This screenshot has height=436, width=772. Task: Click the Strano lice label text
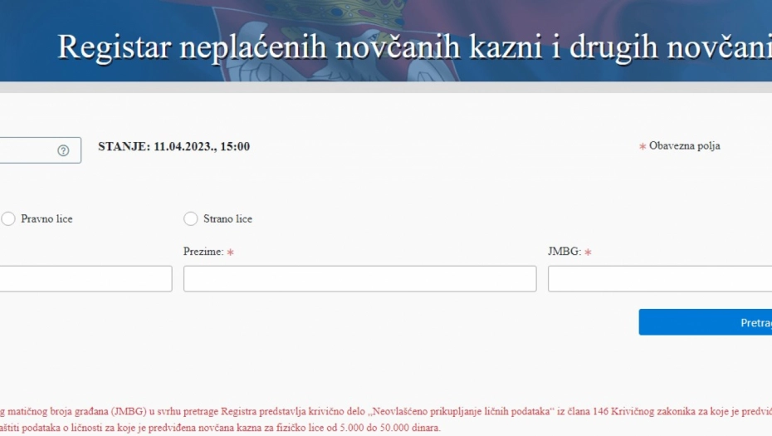click(x=227, y=219)
